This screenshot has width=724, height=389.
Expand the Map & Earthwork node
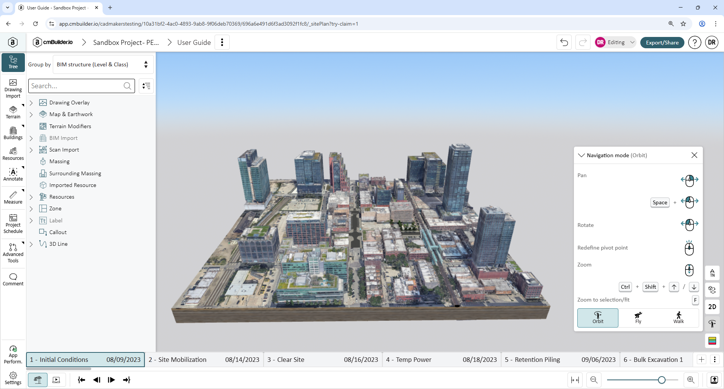[x=31, y=114]
